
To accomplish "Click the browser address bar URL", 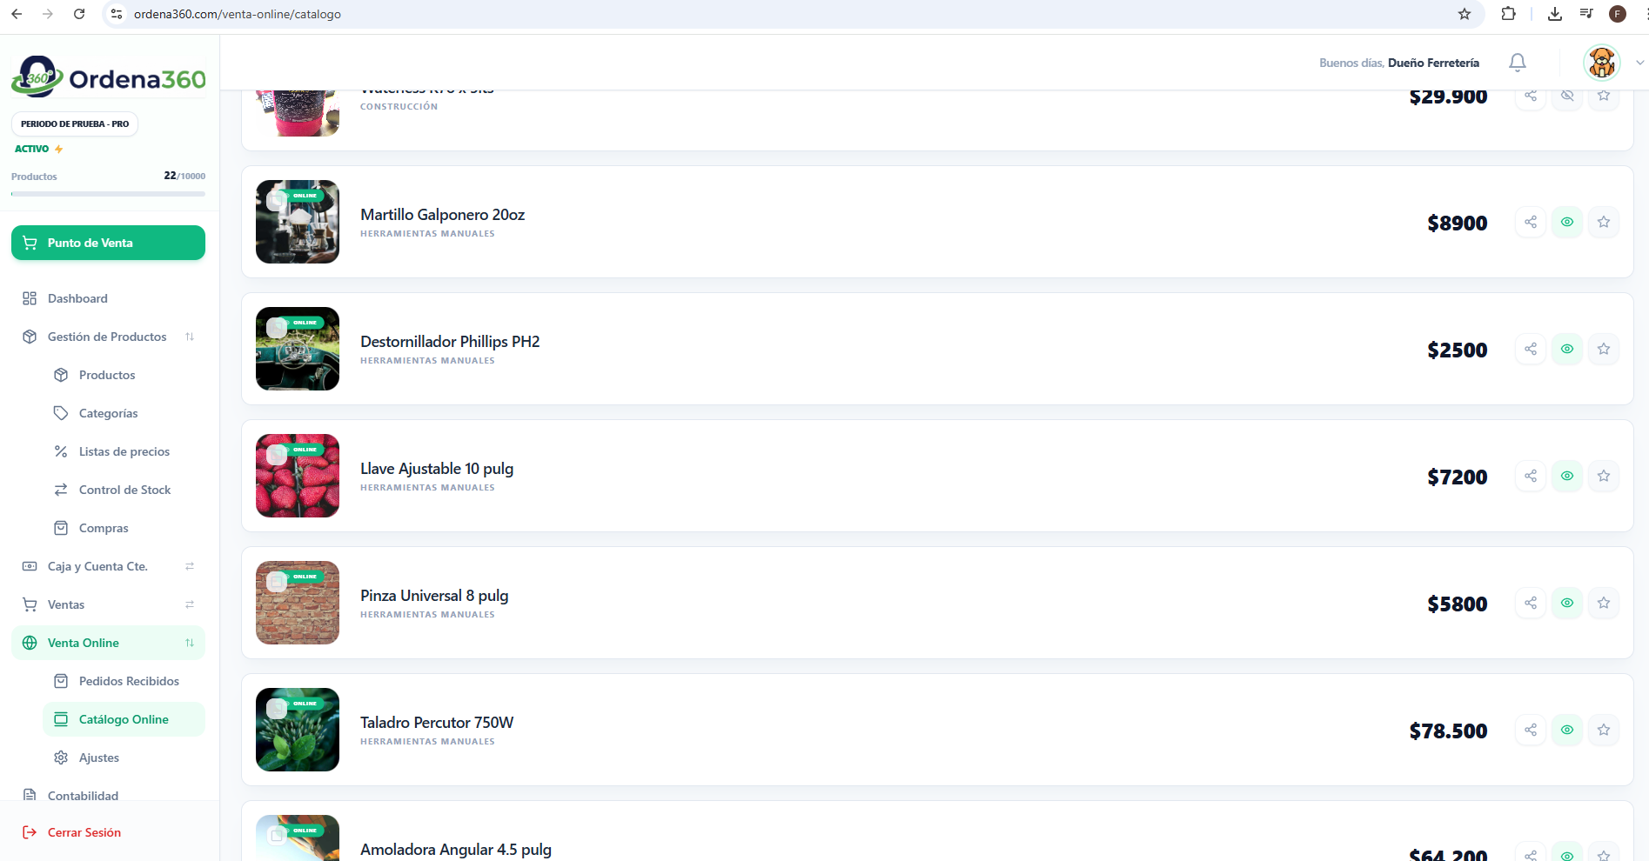I will coord(238,14).
